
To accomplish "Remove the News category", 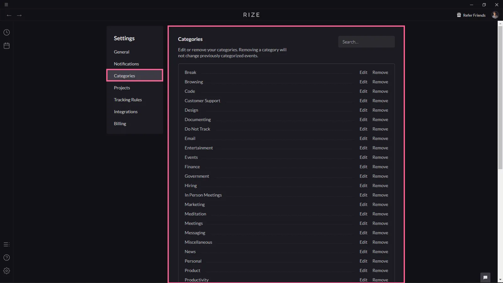I will [x=380, y=252].
